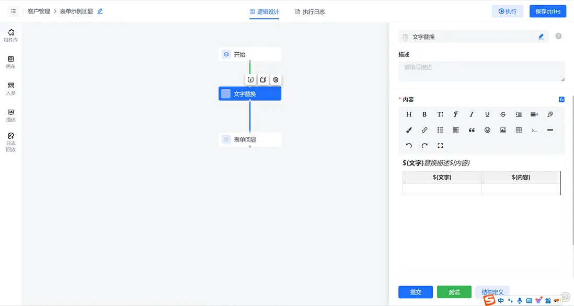Image resolution: width=574 pixels, height=306 pixels.
Task: Toggle strikethrough in the content toolbar
Action: (x=502, y=114)
